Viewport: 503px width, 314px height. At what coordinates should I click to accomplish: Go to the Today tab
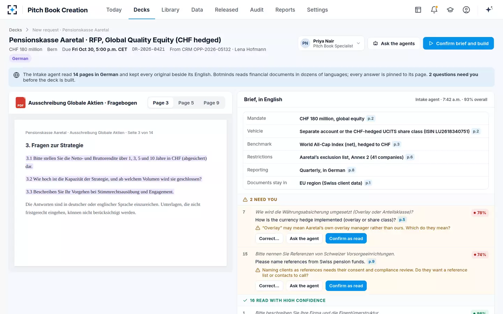click(x=114, y=10)
